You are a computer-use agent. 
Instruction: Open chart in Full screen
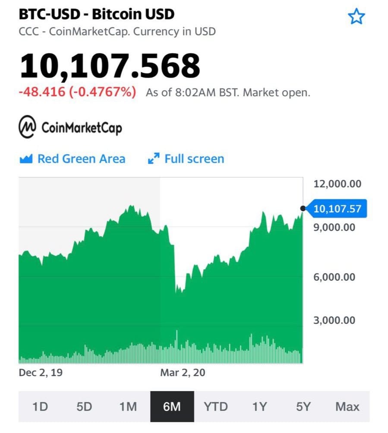click(186, 159)
